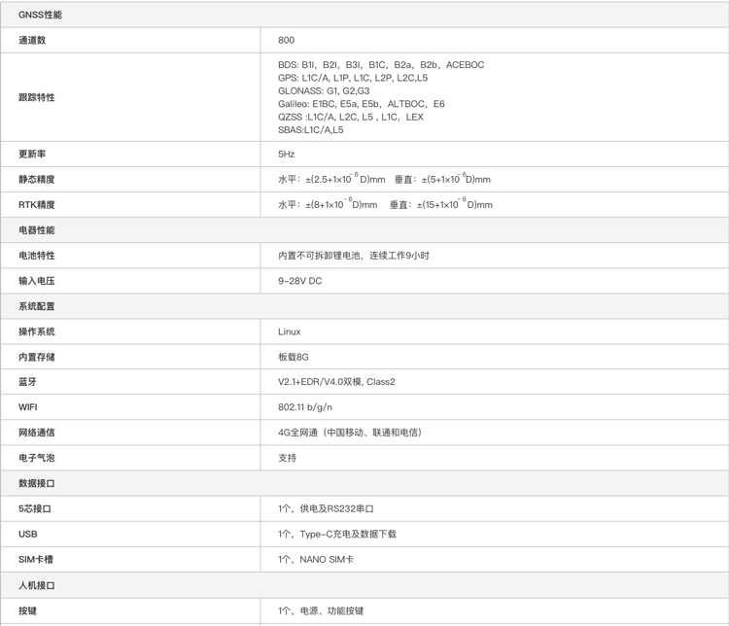This screenshot has height=626, width=729.
Task: Select the 蓝牙 Bluetooth version text
Action: pyautogui.click(x=336, y=382)
